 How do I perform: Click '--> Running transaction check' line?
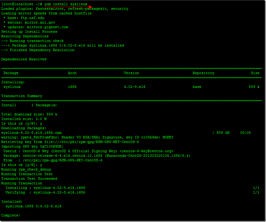pyautogui.click(x=32, y=41)
